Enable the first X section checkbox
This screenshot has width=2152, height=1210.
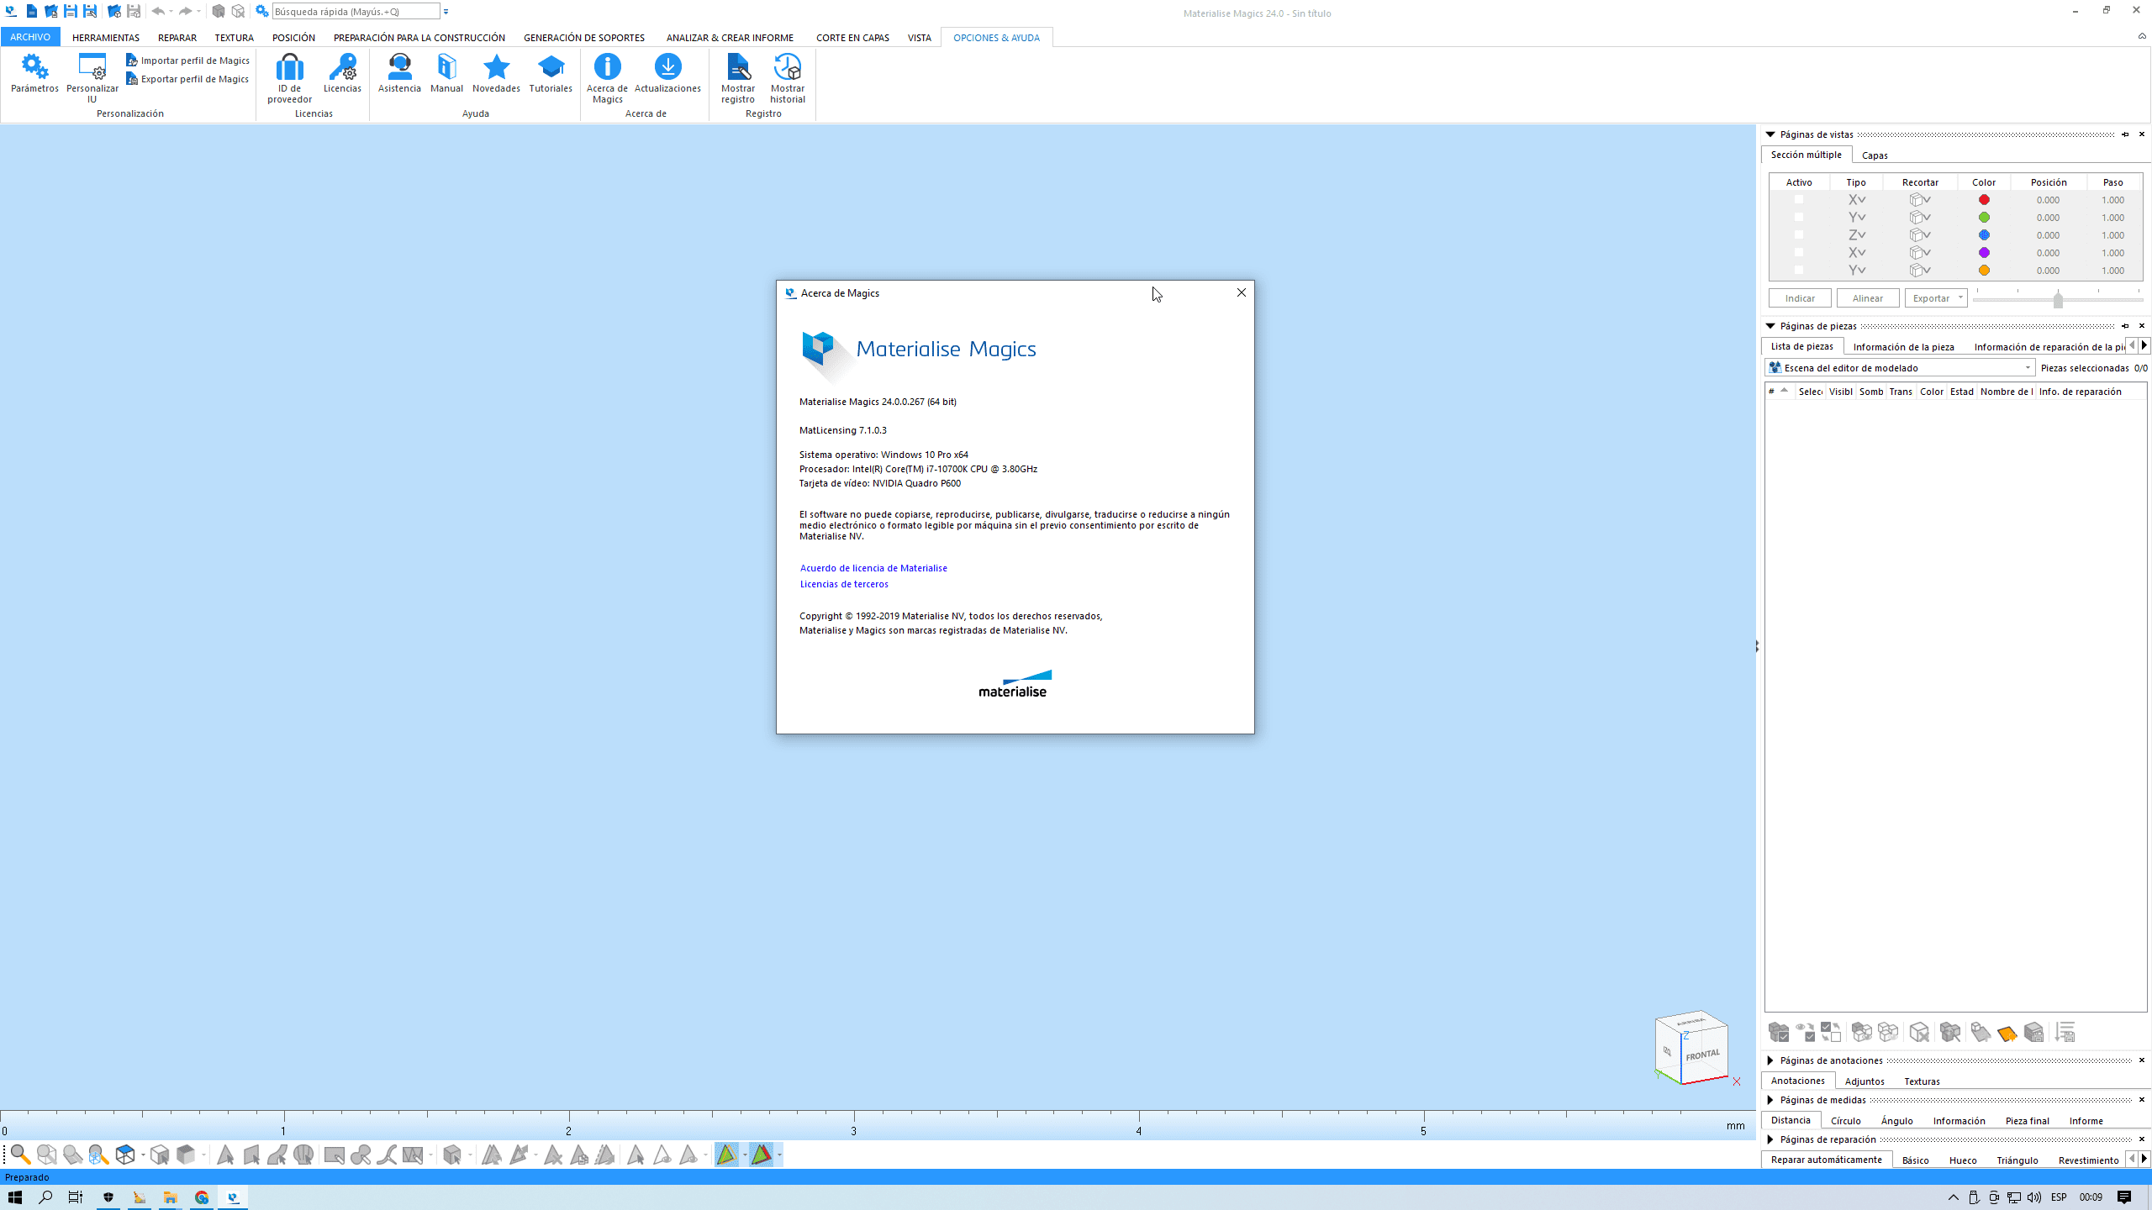click(1798, 200)
